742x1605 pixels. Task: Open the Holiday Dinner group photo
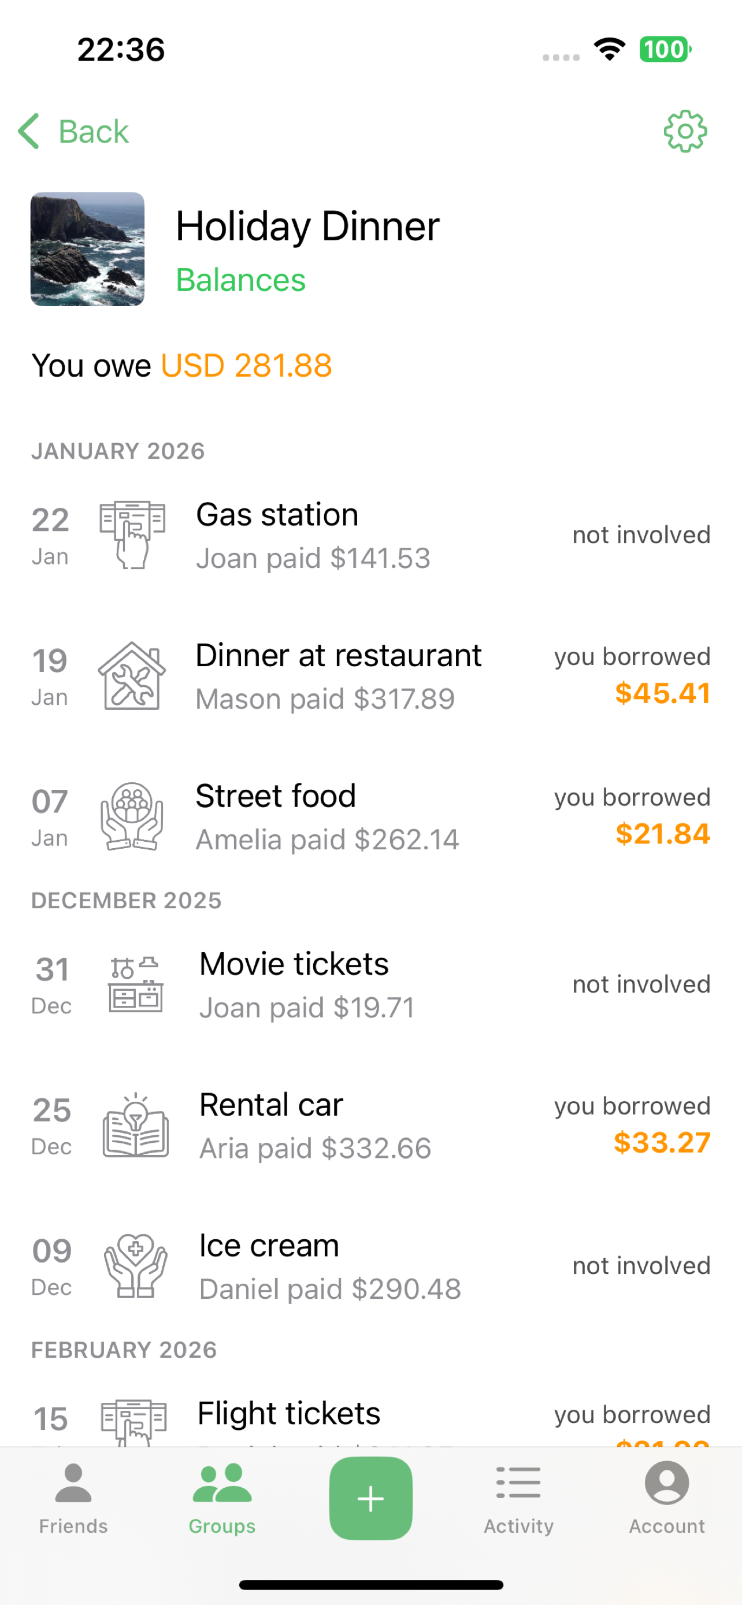click(x=87, y=249)
